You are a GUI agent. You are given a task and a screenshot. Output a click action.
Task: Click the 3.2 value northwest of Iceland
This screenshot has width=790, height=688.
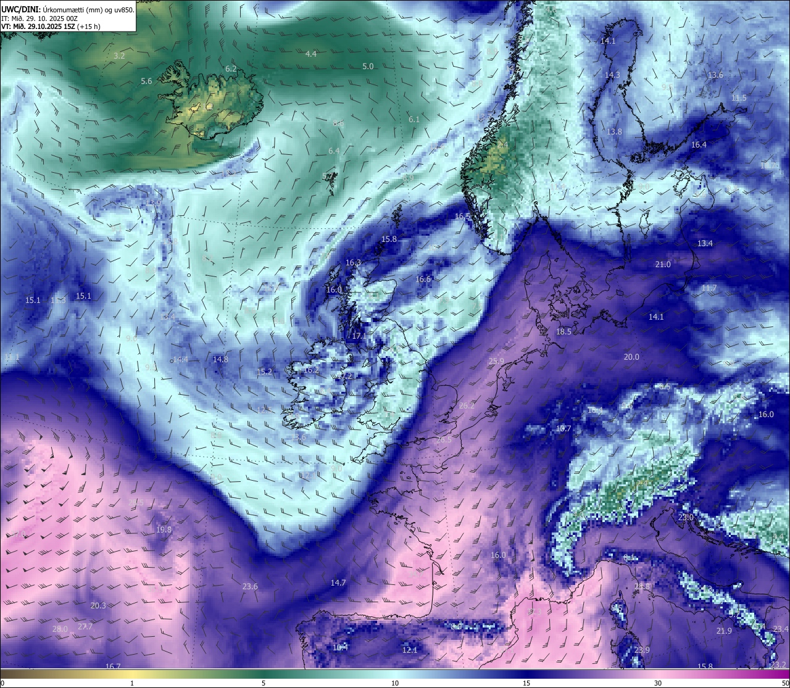120,56
